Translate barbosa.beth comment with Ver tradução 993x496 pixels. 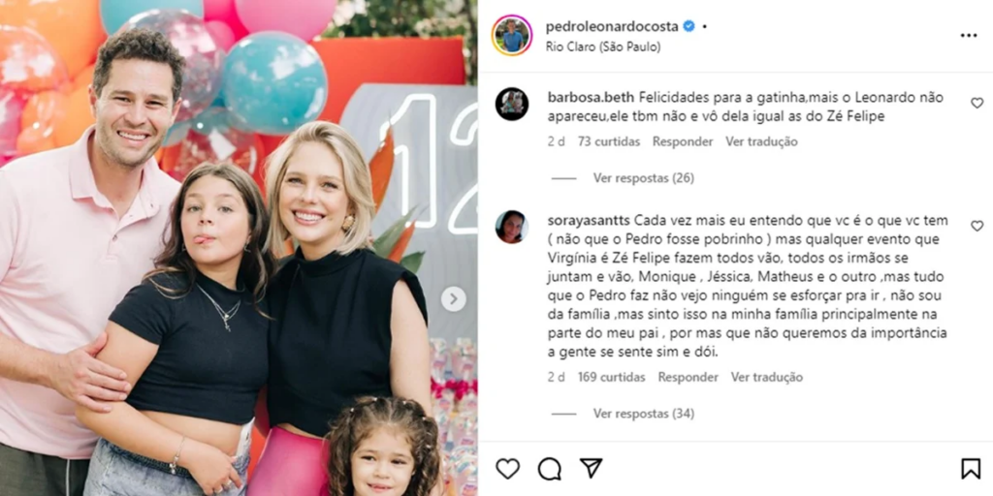(761, 141)
